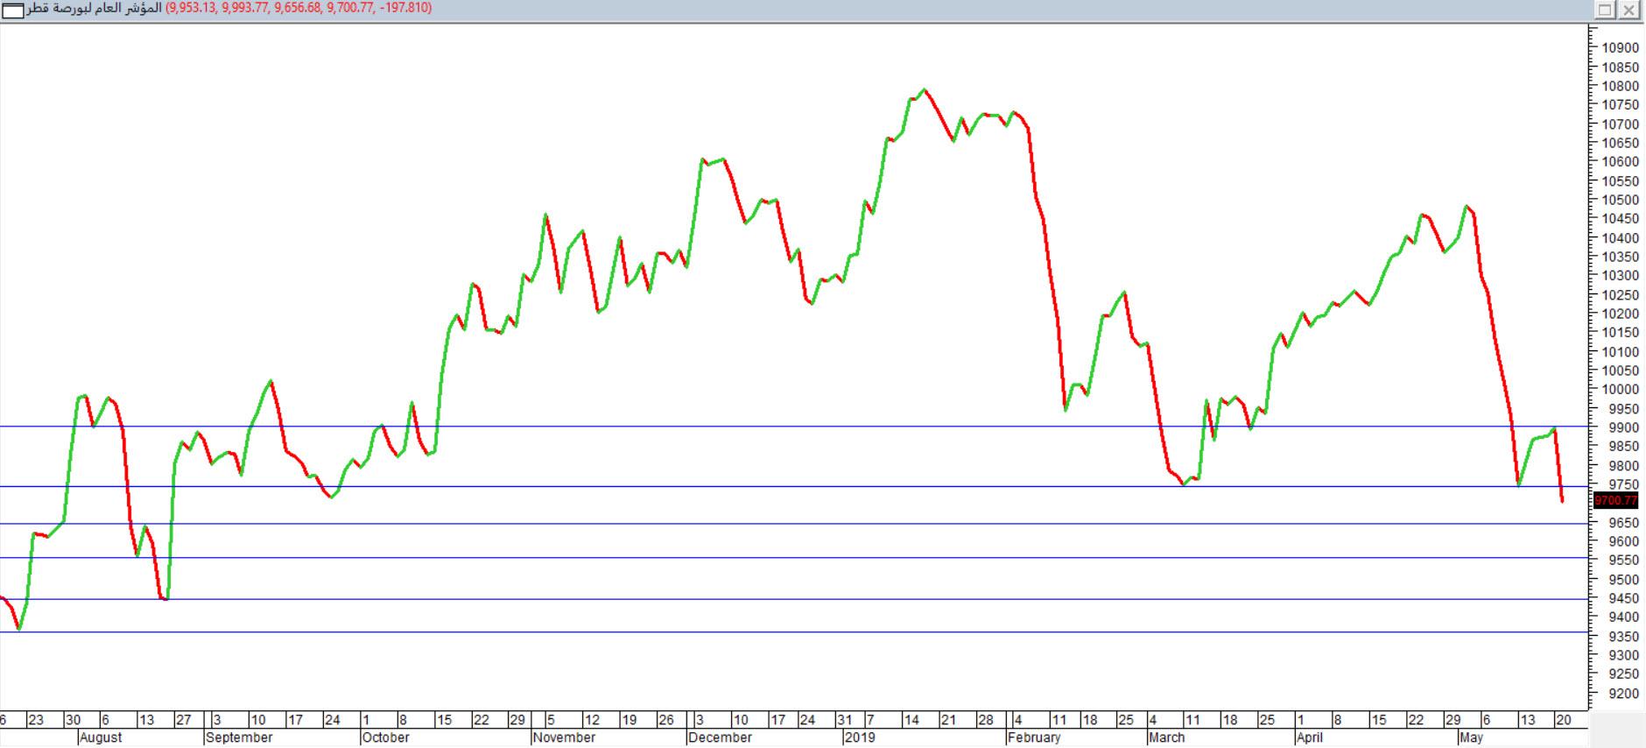Click the 9700.77 last price label

1615,501
